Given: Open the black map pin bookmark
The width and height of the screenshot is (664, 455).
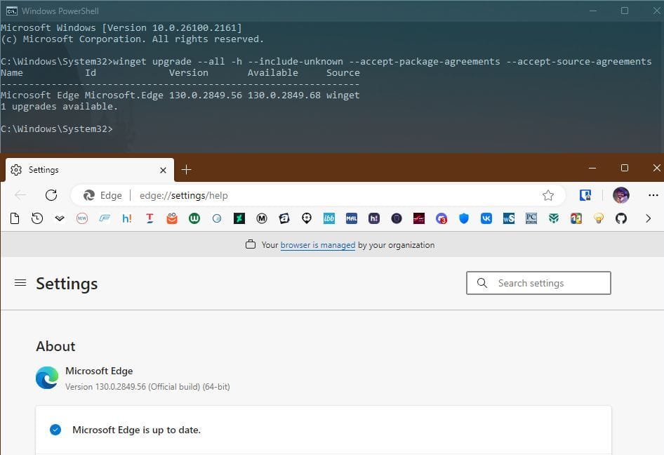Looking at the screenshot, I should [x=307, y=218].
